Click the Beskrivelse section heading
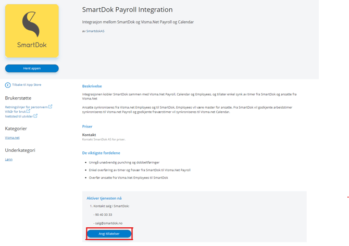Screen dimensions: 349x246 [92, 86]
